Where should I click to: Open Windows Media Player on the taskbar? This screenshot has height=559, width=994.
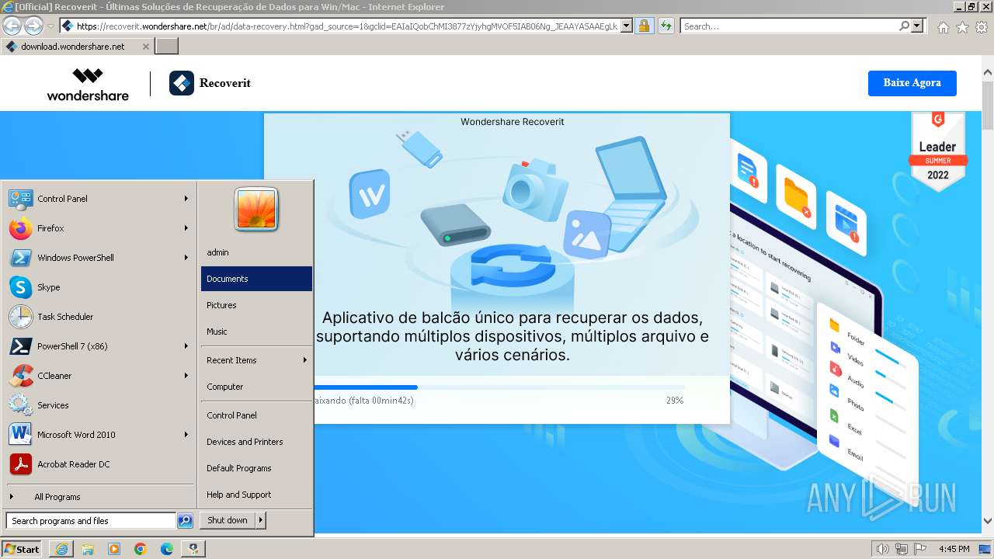(x=114, y=549)
